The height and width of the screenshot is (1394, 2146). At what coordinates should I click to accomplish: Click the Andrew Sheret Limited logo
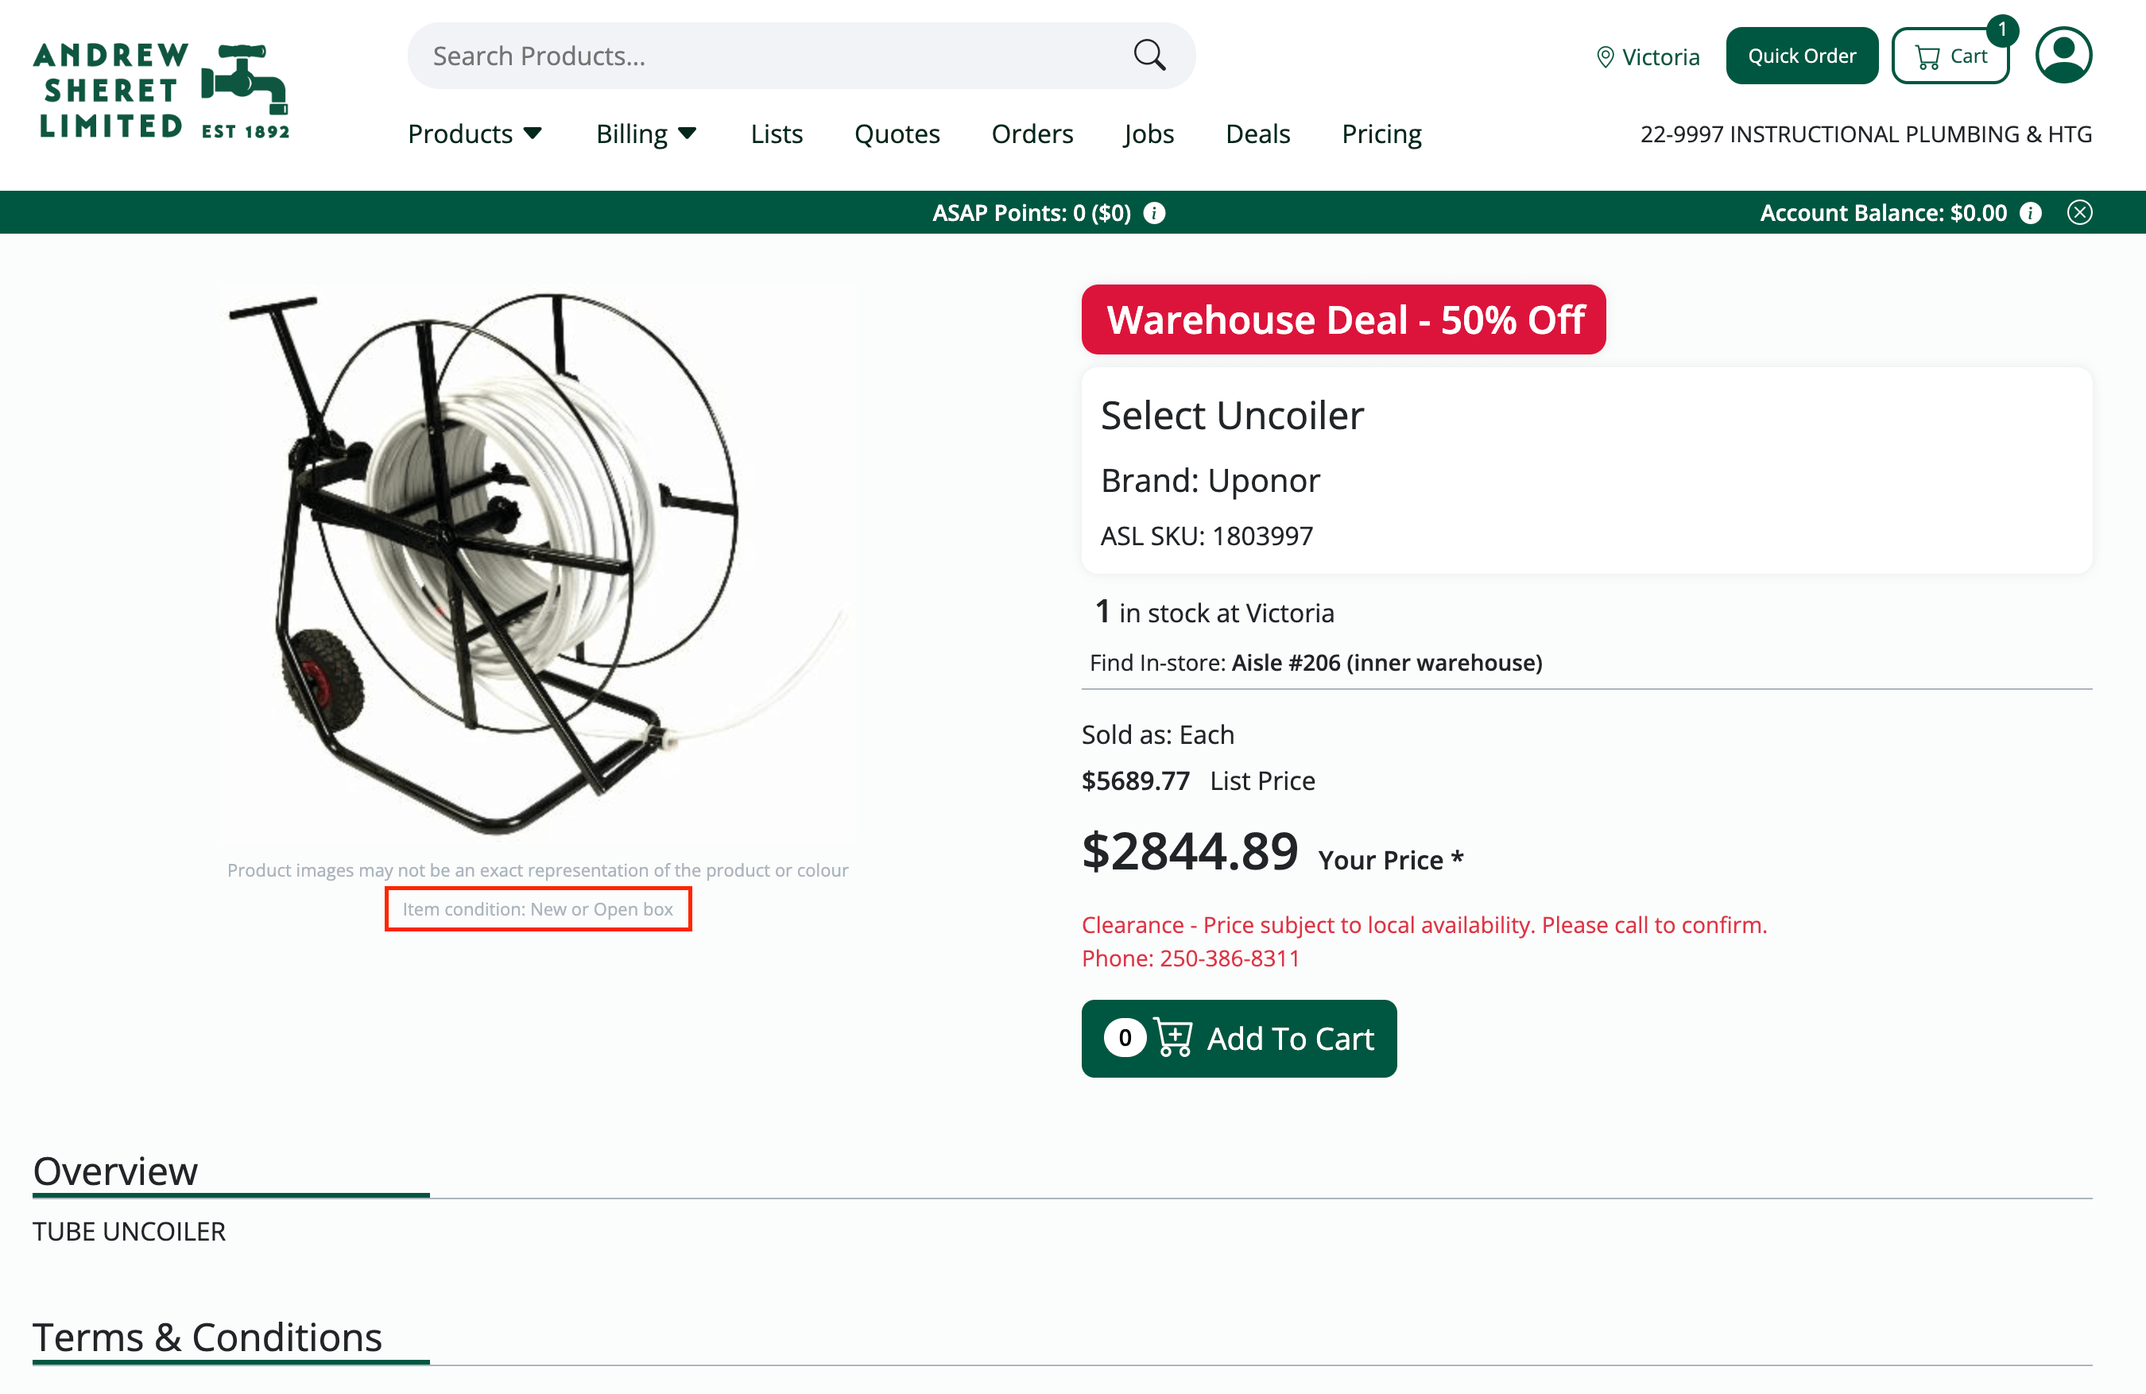(x=162, y=91)
